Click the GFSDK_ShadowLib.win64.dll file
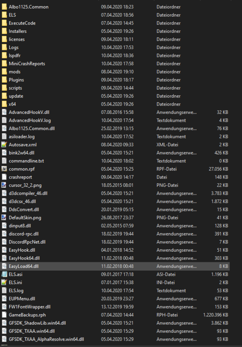The width and height of the screenshot is (242, 347). point(37,323)
